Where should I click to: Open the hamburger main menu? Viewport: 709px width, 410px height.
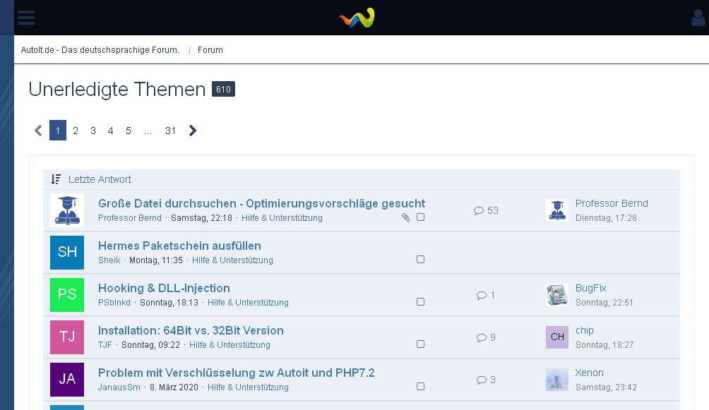(x=25, y=17)
